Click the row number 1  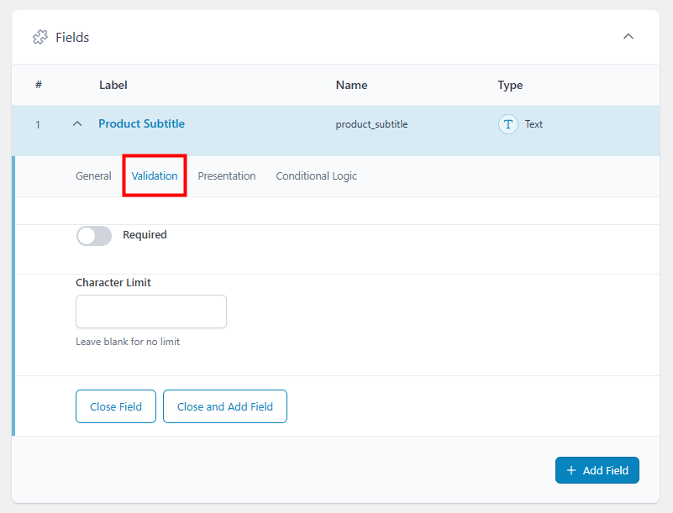click(x=38, y=123)
